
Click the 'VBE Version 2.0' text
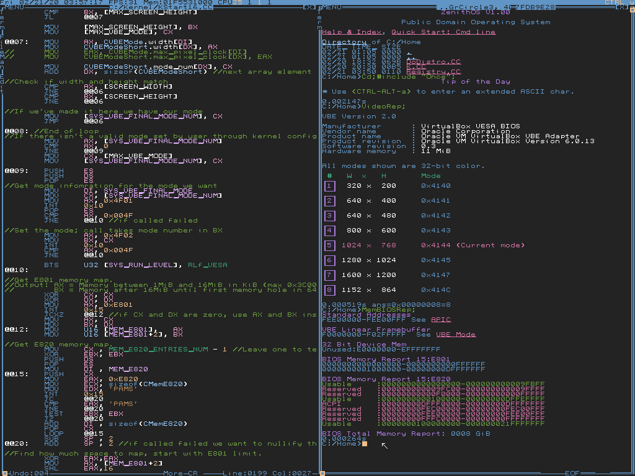tap(359, 116)
